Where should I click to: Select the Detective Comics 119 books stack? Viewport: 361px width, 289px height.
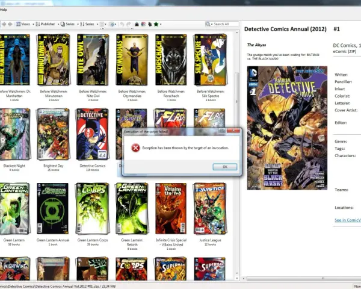[93, 134]
